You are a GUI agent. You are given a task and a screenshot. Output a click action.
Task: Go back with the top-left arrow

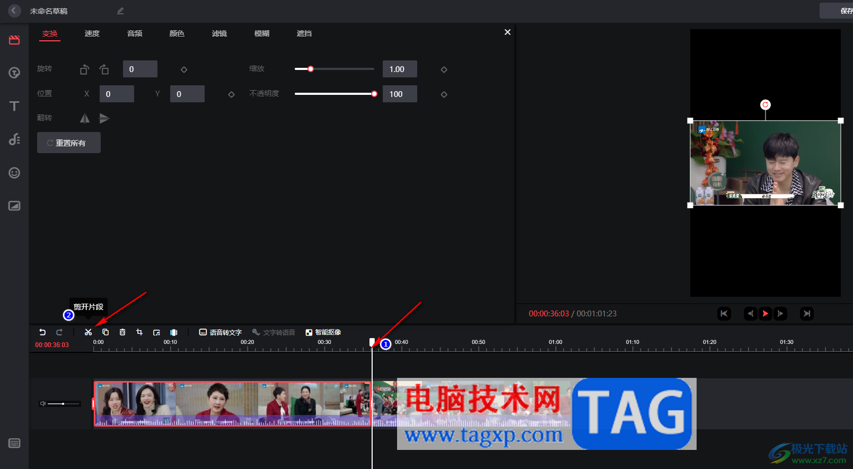click(14, 11)
